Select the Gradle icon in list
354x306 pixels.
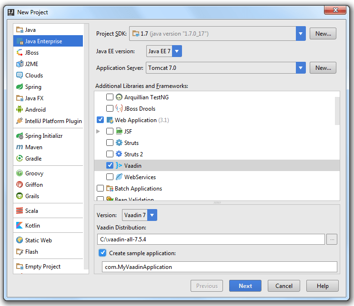[x=20, y=159]
